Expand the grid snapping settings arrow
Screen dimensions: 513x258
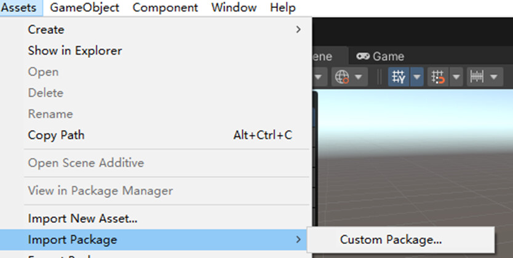(456, 77)
